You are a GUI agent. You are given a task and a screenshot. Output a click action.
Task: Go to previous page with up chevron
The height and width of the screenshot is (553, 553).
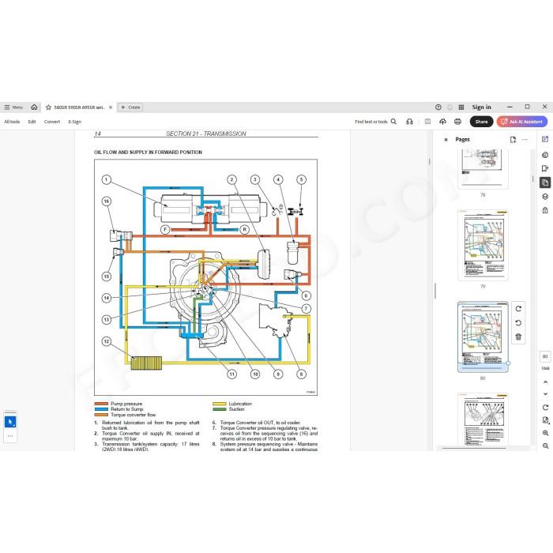pyautogui.click(x=545, y=382)
